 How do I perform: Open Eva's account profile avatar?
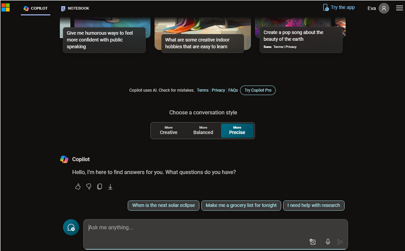384,8
